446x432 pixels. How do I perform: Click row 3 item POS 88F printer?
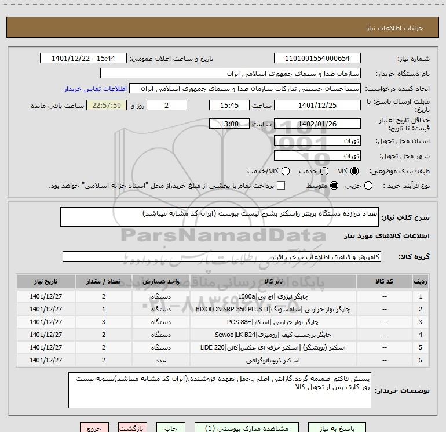[273, 322]
